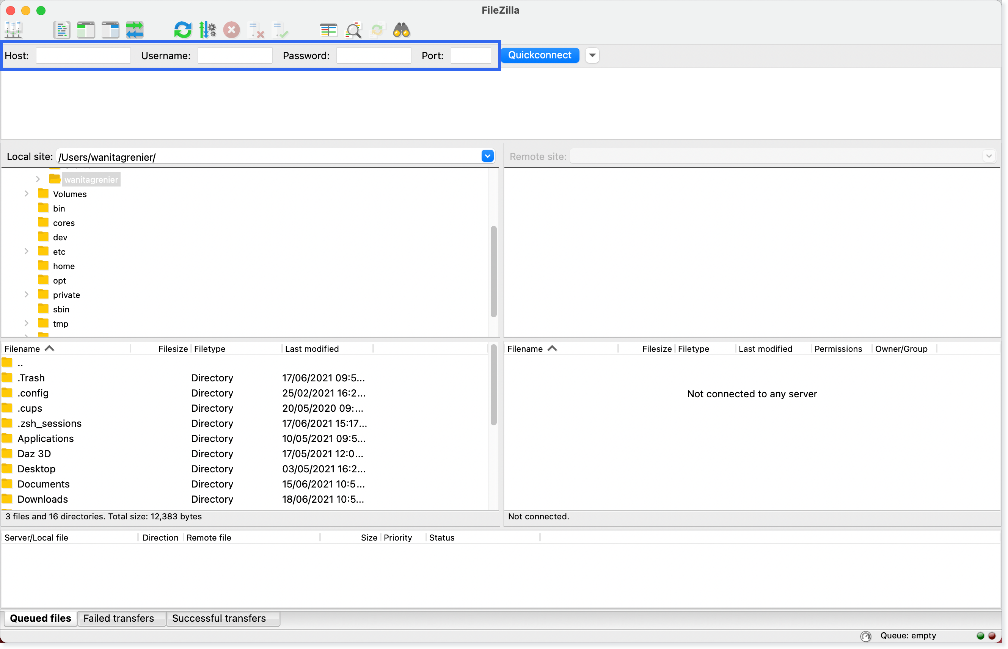
Task: Toggle processing of the transfer queue
Action: point(207,30)
